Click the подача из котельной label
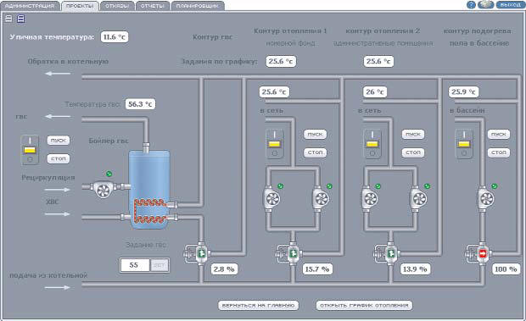526x321 pixels. (48, 275)
